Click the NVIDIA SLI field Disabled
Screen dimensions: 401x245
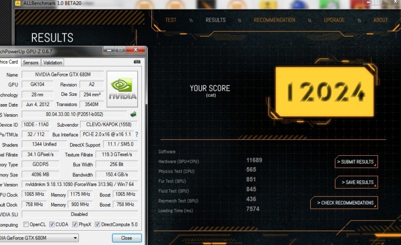click(79, 214)
